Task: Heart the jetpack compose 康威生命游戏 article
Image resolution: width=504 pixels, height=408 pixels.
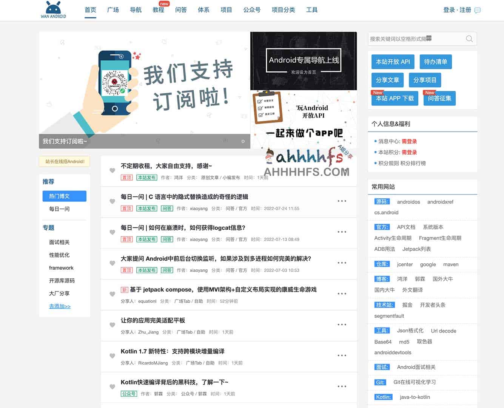Action: point(112,294)
